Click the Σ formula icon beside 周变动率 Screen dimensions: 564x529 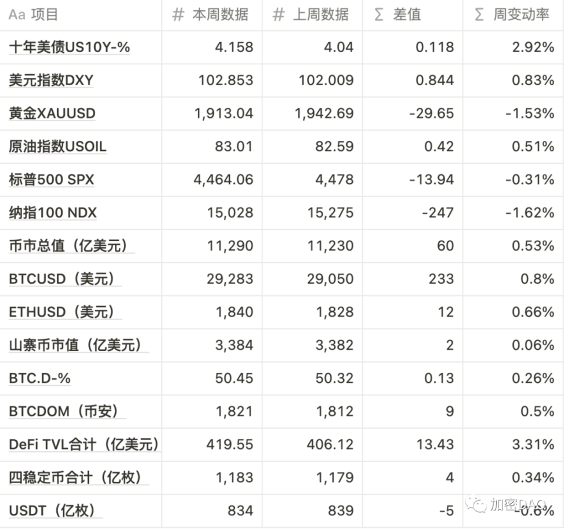tap(479, 15)
